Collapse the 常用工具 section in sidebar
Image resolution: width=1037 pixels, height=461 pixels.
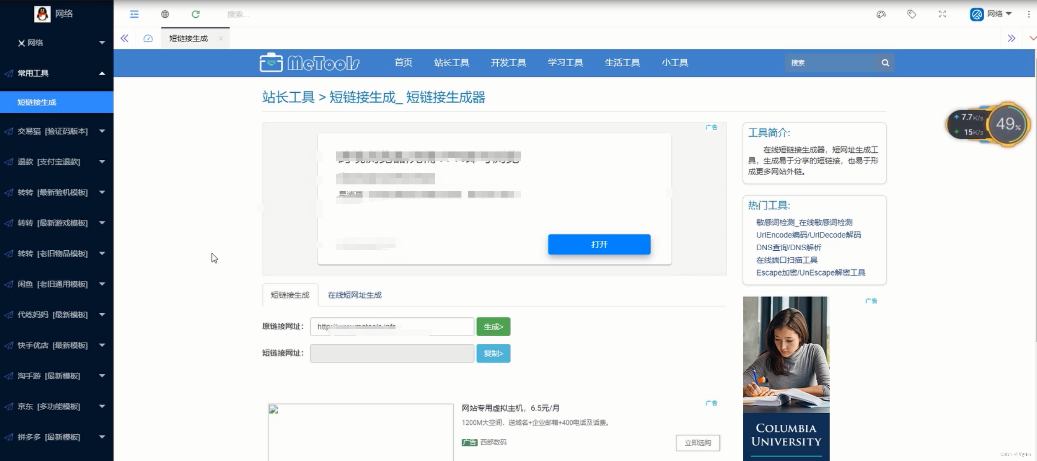coord(102,73)
